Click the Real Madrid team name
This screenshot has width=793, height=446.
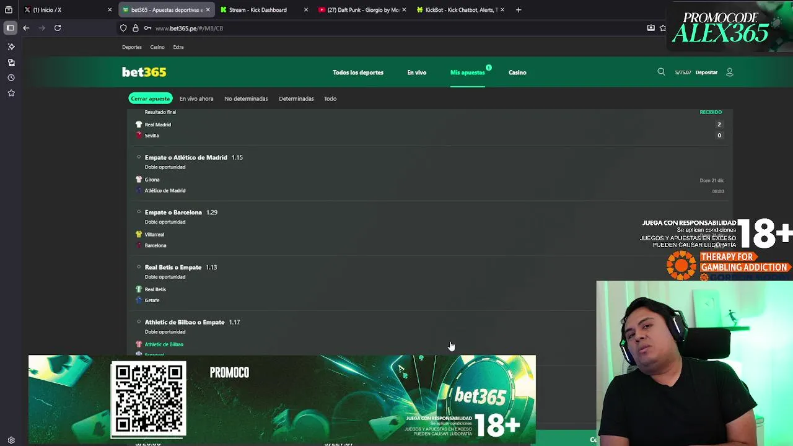point(158,125)
